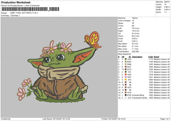This screenshot has height=121, width=171.
Task: Click the Description column header
Action: click(x=137, y=57)
